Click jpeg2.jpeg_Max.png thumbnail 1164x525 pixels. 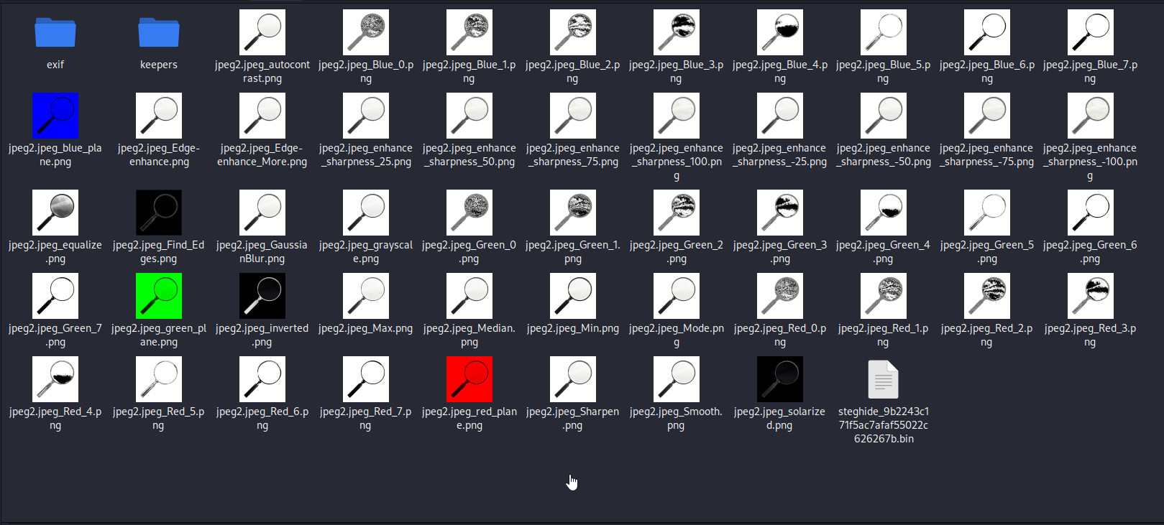[x=366, y=296]
